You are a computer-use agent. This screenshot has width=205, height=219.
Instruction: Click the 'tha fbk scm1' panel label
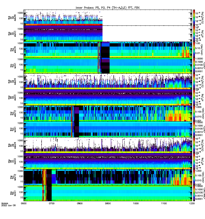tap(13, 66)
